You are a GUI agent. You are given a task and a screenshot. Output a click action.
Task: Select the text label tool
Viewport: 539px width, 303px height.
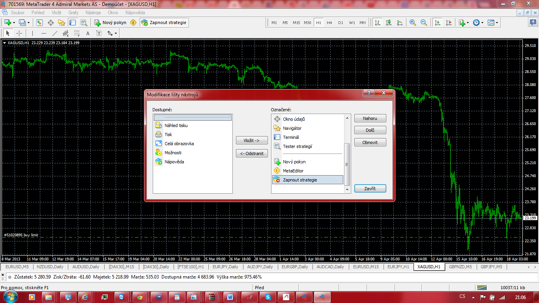click(99, 33)
